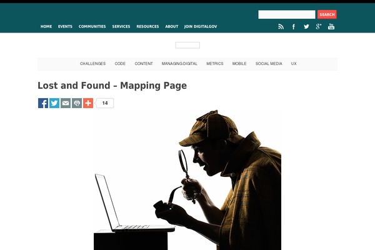Open the Metrics category tab

215,64
